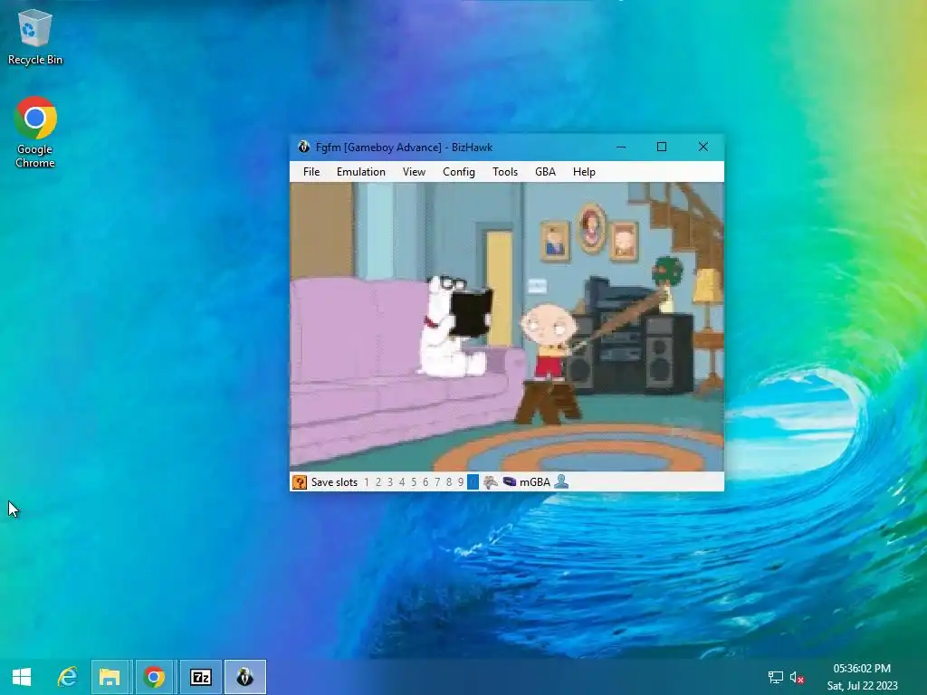Select the Google Chrome desktop shortcut
Screen dimensions: 927x695
(35, 132)
